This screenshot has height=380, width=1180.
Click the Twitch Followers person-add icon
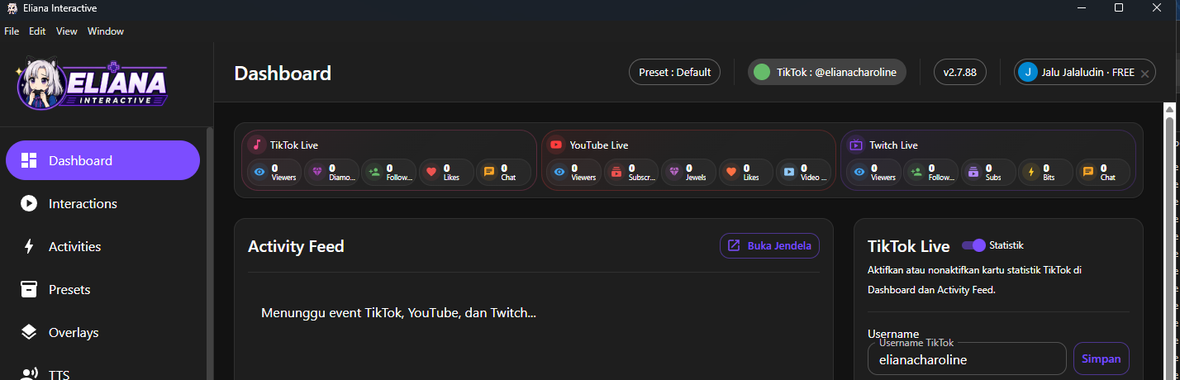(x=916, y=172)
